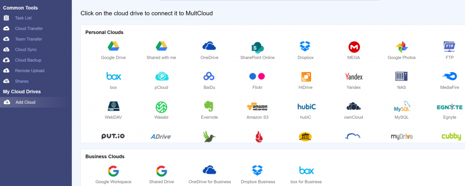Add the myDrive cloud

click(x=402, y=136)
